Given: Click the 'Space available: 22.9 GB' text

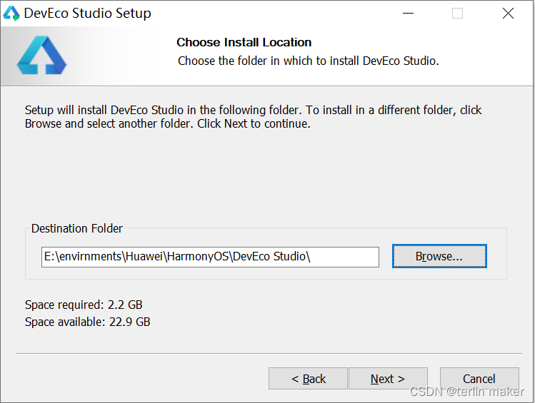Looking at the screenshot, I should (88, 322).
